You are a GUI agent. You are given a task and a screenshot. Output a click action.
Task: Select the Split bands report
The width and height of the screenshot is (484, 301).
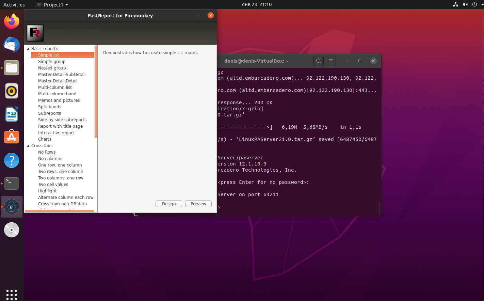(x=50, y=107)
